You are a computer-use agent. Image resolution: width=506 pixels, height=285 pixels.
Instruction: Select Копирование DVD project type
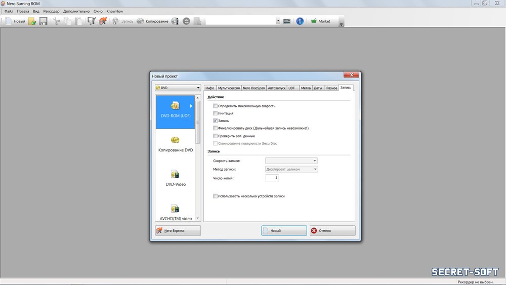click(x=175, y=145)
